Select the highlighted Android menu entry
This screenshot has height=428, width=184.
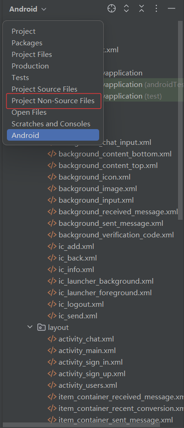[x=53, y=135]
